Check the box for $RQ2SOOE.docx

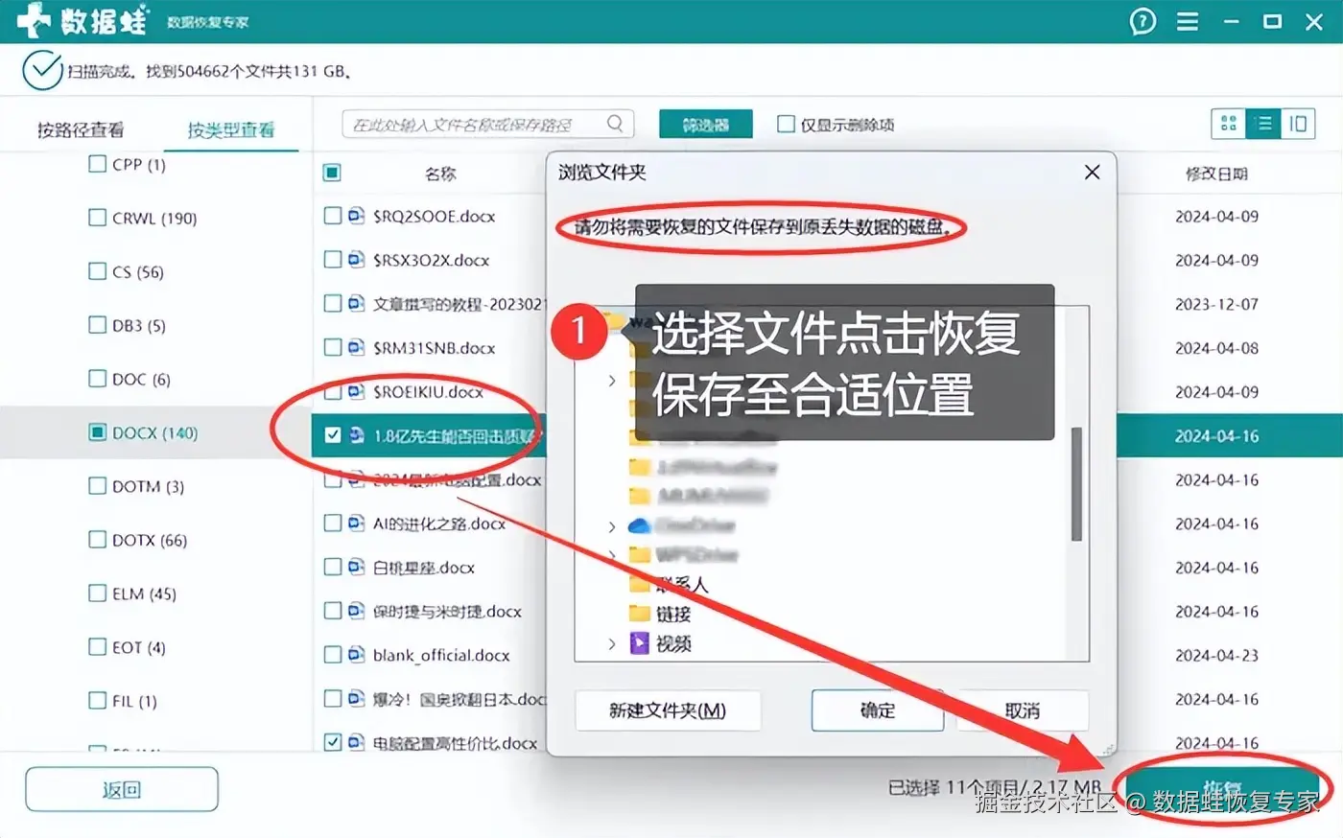pyautogui.click(x=332, y=216)
